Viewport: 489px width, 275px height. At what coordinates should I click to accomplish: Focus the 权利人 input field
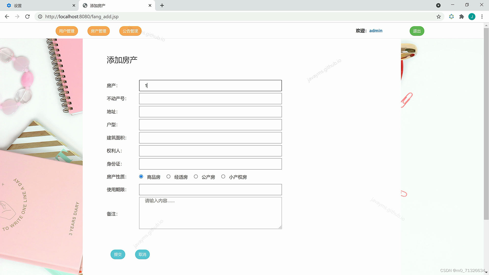(210, 151)
